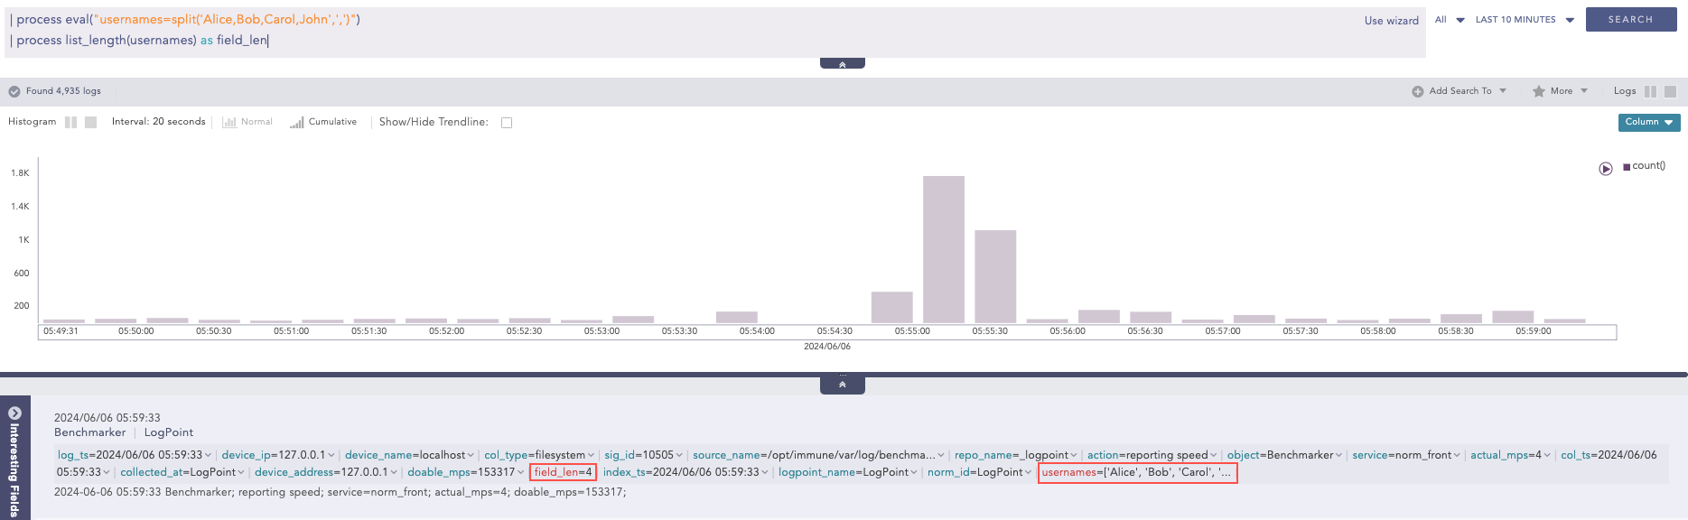Click the legend play arrow icon
The image size is (1688, 520).
[x=1606, y=169]
